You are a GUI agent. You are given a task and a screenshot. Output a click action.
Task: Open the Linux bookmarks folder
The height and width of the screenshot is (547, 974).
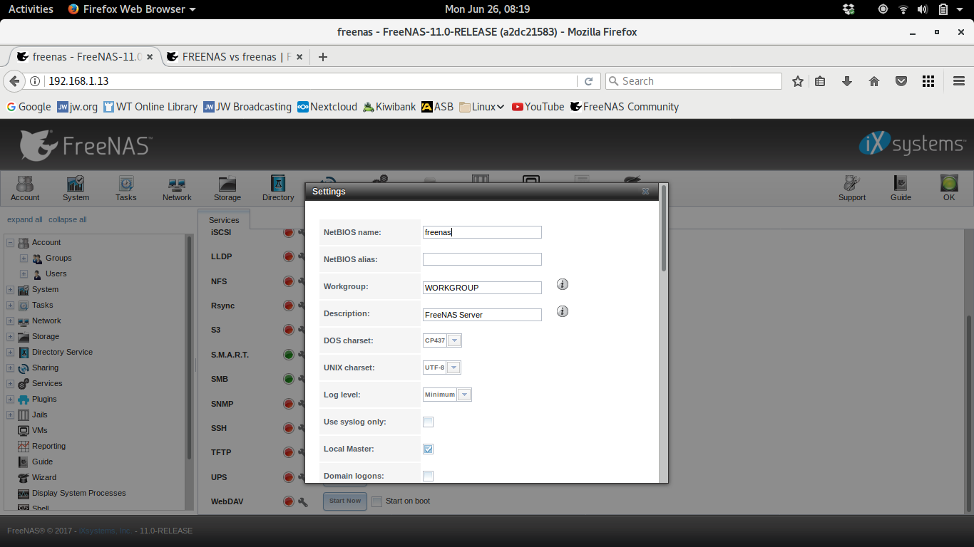[482, 107]
